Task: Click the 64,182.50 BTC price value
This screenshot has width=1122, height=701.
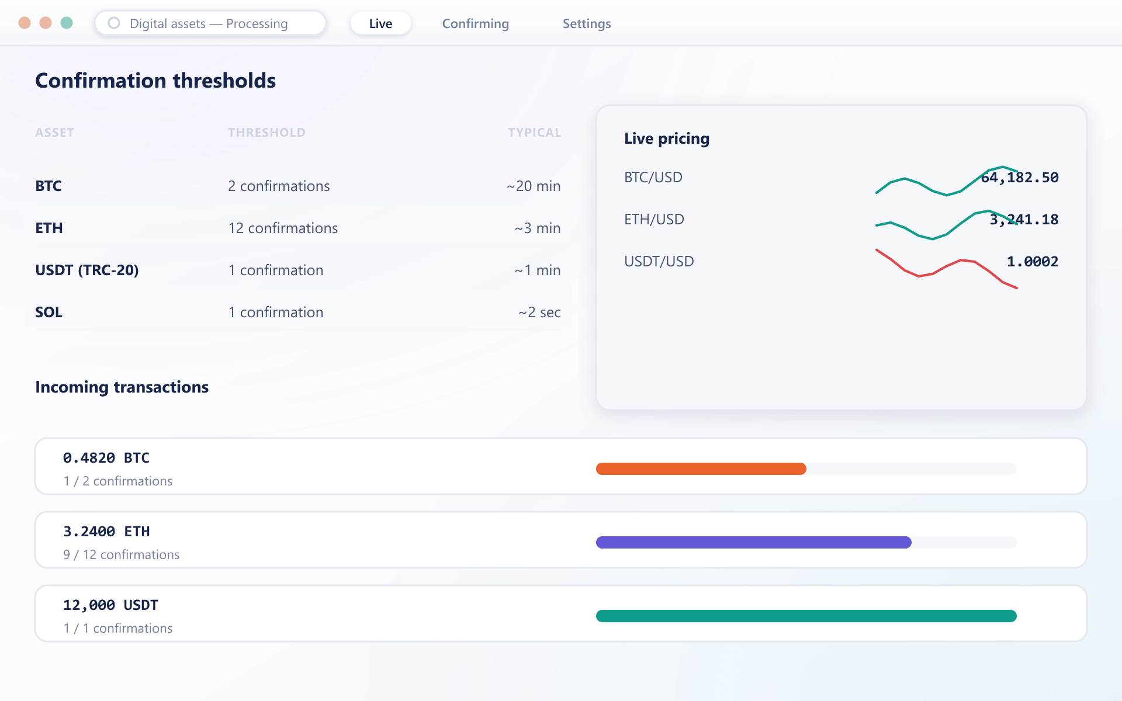Action: pyautogui.click(x=1020, y=177)
